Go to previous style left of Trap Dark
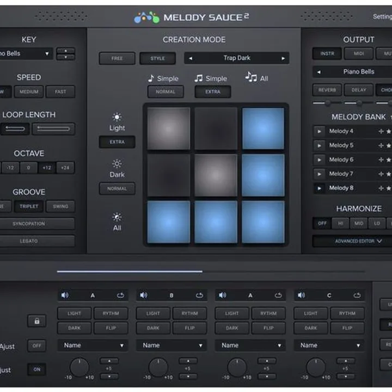 191,58
